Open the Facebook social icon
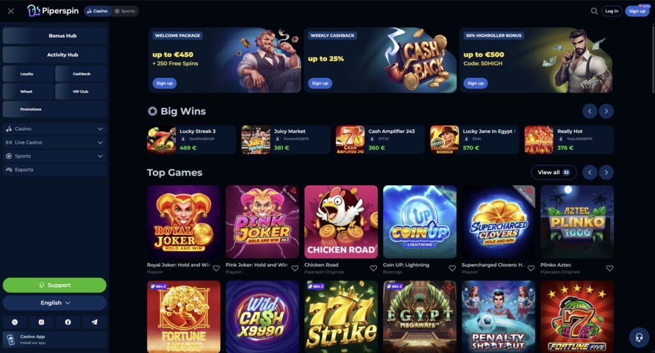 click(x=68, y=322)
